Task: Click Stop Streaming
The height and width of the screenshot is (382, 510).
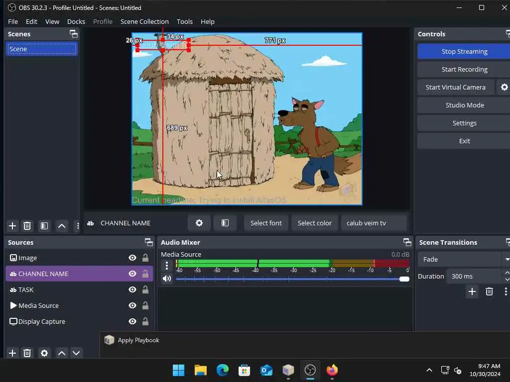Action: click(464, 51)
